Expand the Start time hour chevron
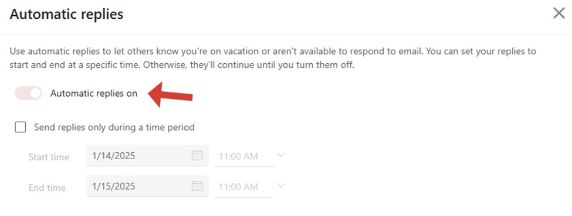Image resolution: width=572 pixels, height=216 pixels. coord(280,155)
